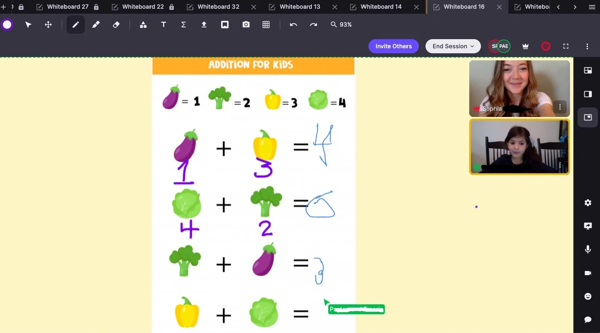Open the chat panel
Image resolution: width=600 pixels, height=333 pixels.
588,320
